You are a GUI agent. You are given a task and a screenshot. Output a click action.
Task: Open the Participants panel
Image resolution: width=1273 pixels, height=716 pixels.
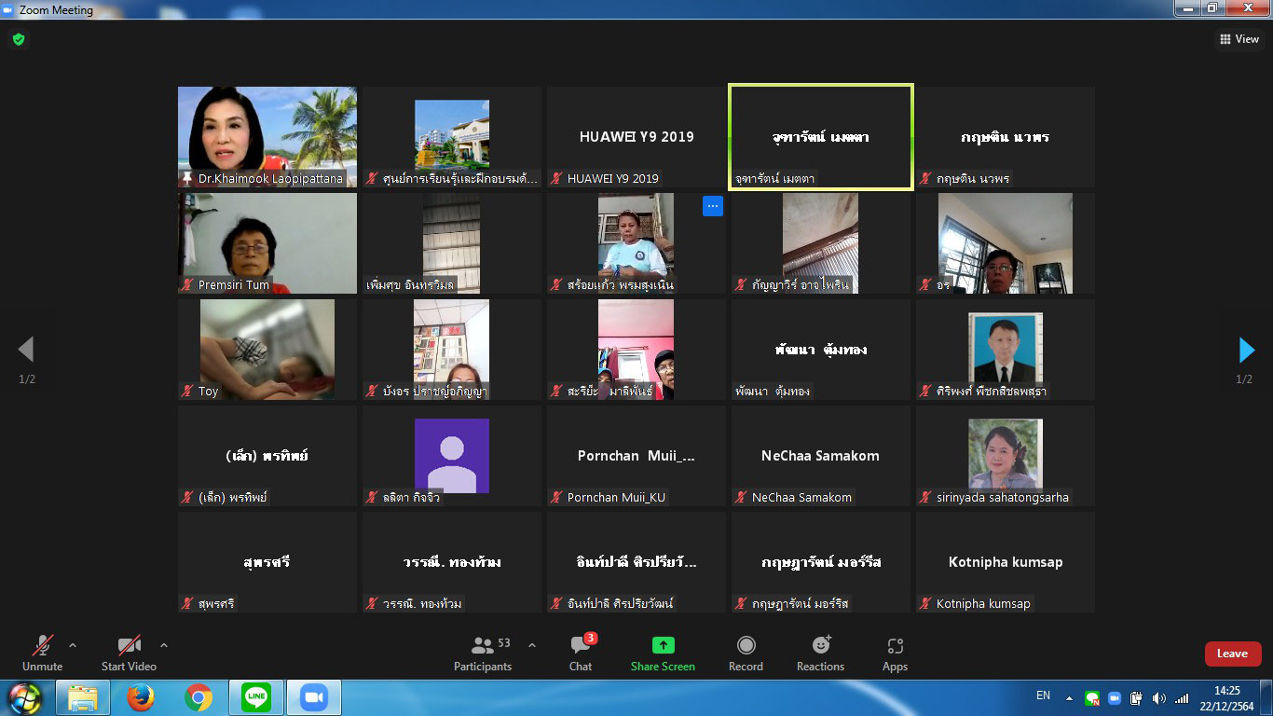(x=483, y=653)
